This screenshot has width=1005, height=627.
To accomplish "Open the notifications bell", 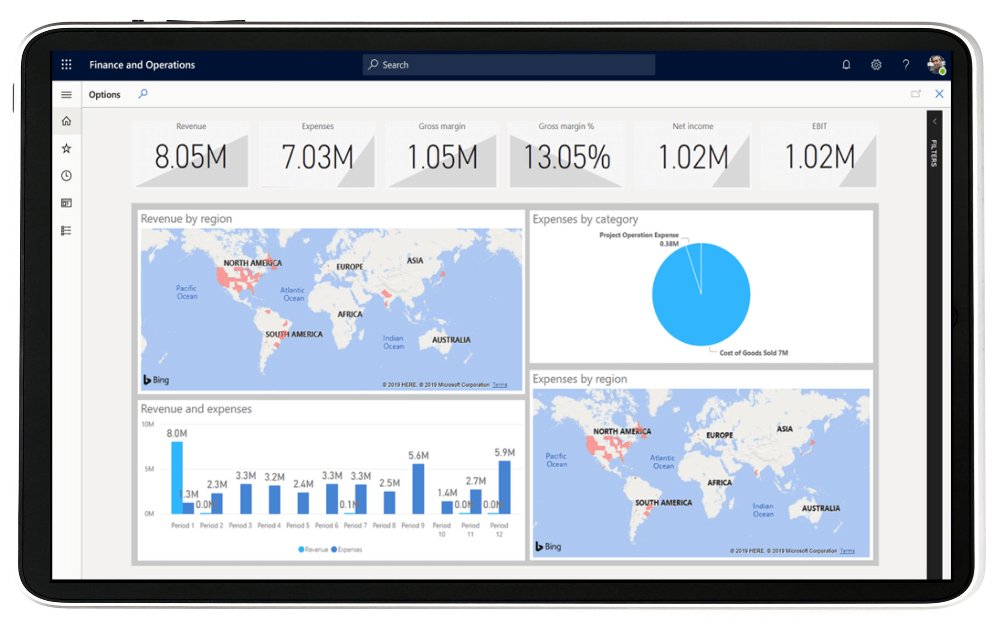I will [846, 65].
